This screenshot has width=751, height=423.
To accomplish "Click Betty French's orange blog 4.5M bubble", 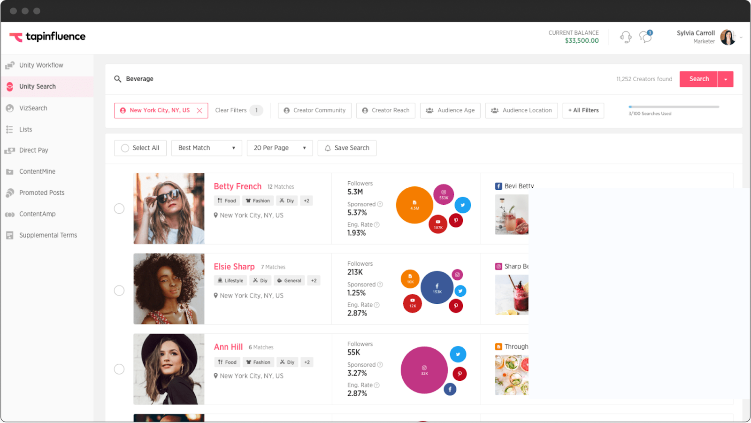I will pos(414,205).
